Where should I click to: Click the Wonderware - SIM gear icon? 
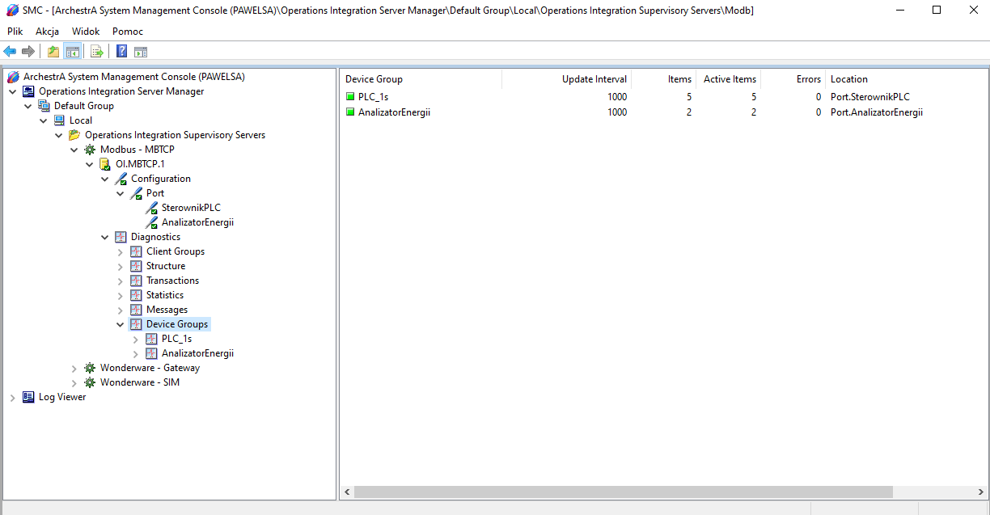pos(91,382)
